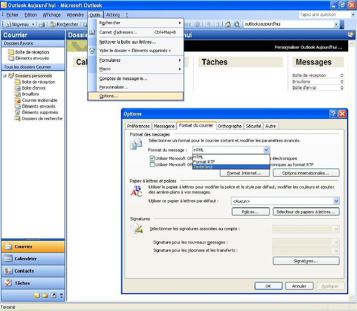Click the globe search-the-web icon

click(236, 24)
